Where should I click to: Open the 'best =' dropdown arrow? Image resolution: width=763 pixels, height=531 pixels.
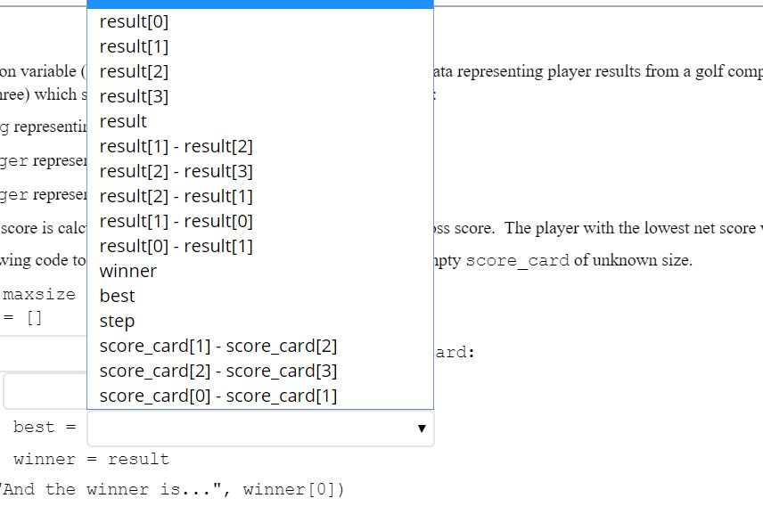coord(422,429)
